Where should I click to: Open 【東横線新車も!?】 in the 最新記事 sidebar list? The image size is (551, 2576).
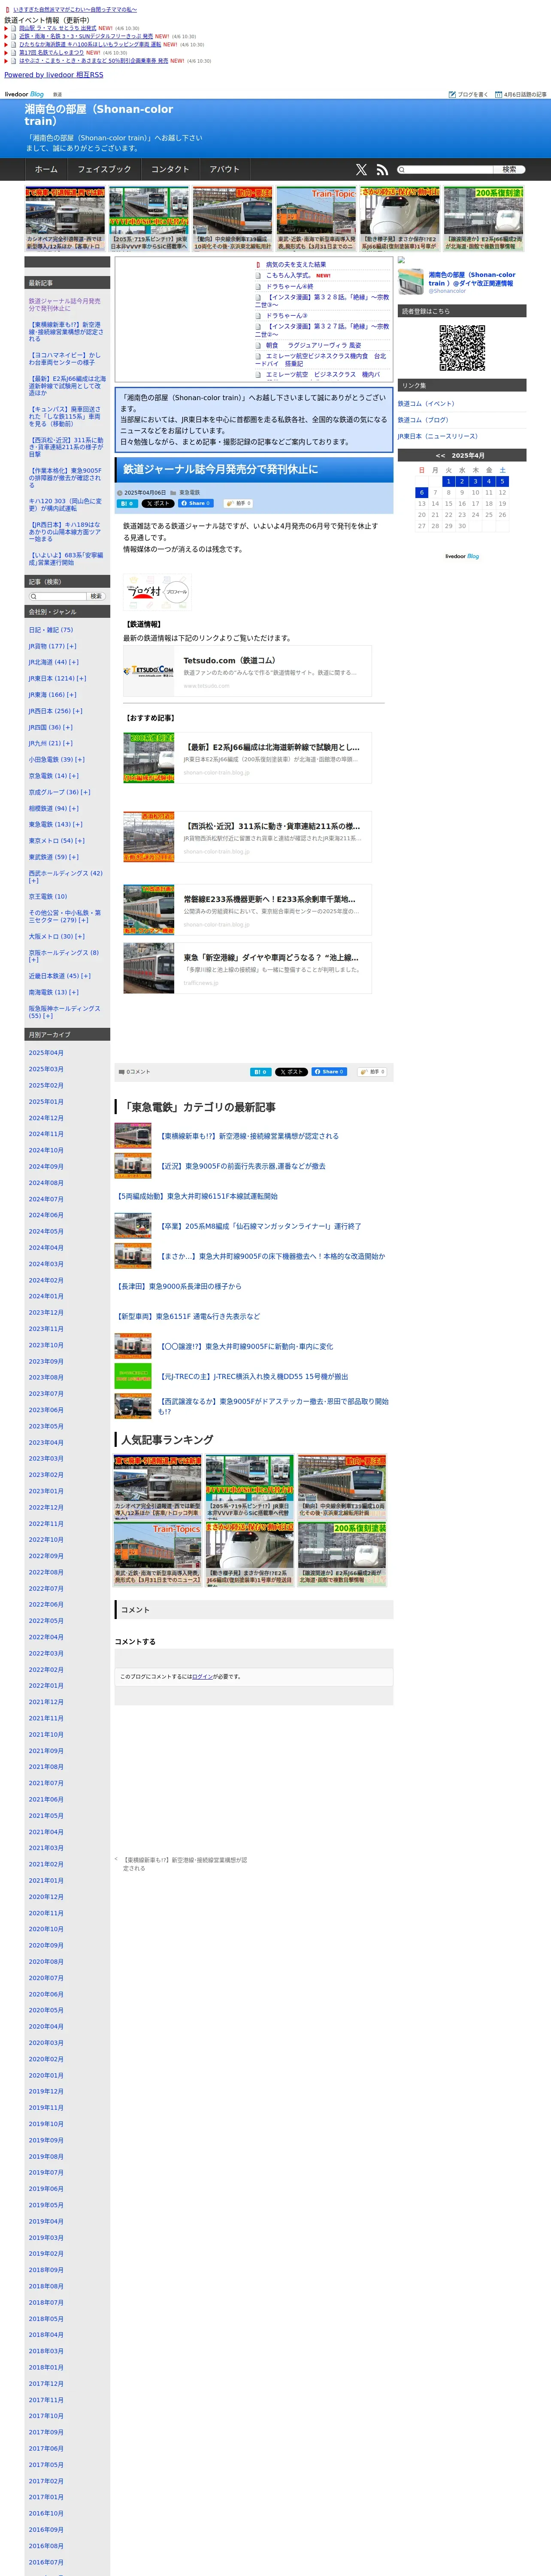click(66, 332)
